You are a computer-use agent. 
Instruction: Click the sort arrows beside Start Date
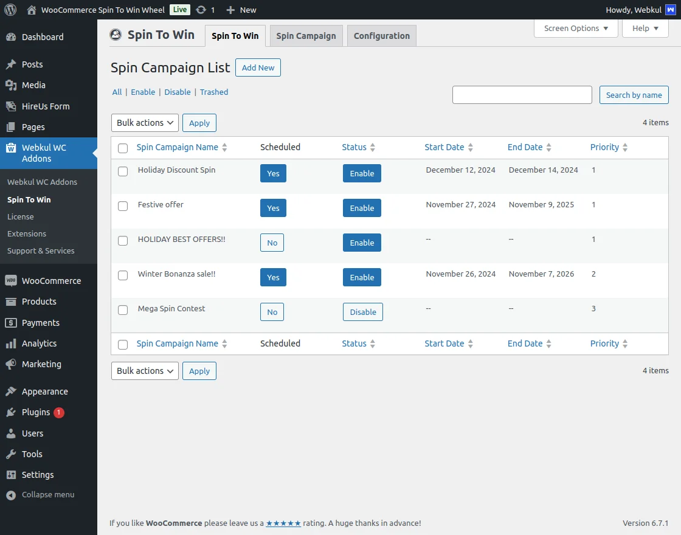point(471,148)
